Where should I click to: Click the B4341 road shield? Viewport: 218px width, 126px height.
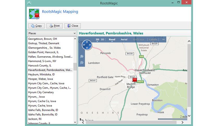point(93,80)
